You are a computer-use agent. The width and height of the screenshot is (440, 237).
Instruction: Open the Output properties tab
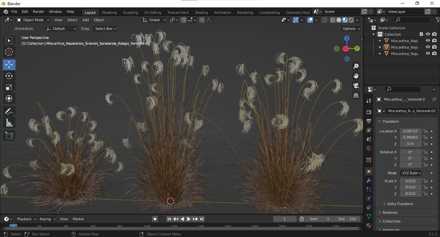(x=369, y=121)
